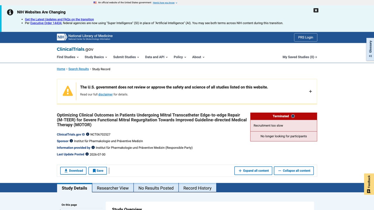374x210 pixels.
Task: Open the disclaimer link
Action: [x=105, y=94]
